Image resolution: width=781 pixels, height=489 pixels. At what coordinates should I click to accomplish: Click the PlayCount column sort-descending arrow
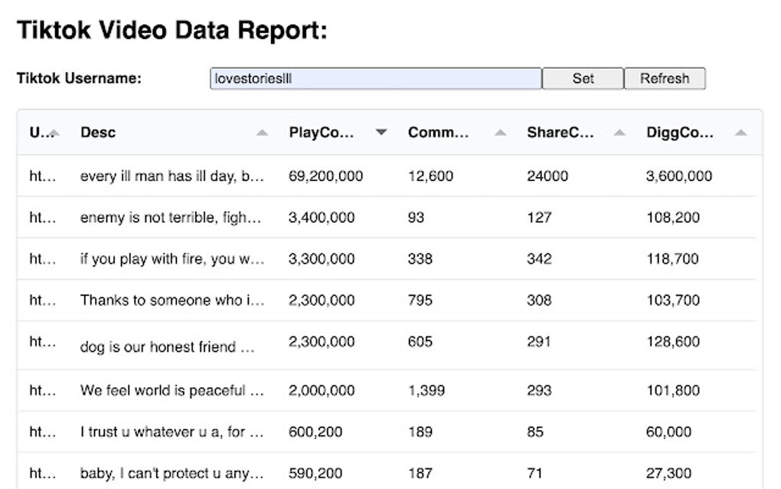381,133
